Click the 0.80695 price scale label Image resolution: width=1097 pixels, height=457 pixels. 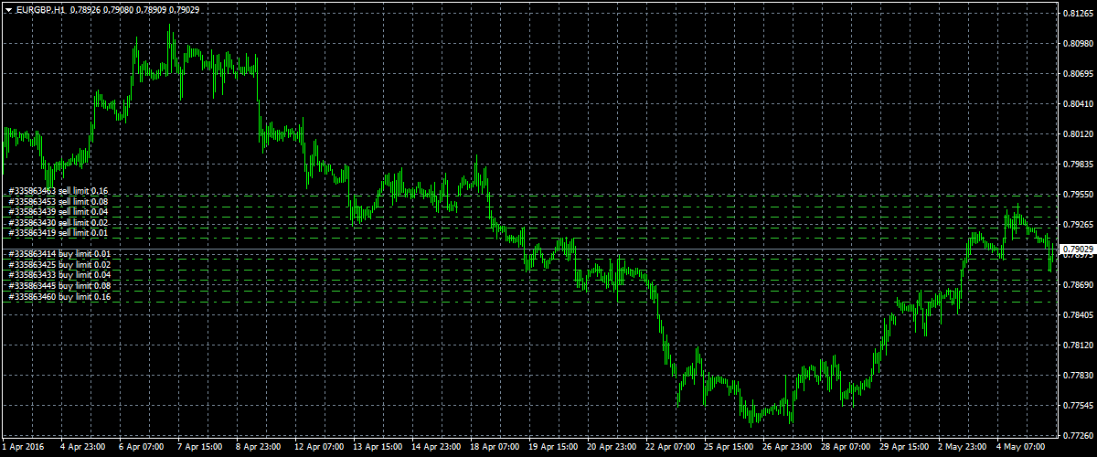[1079, 74]
